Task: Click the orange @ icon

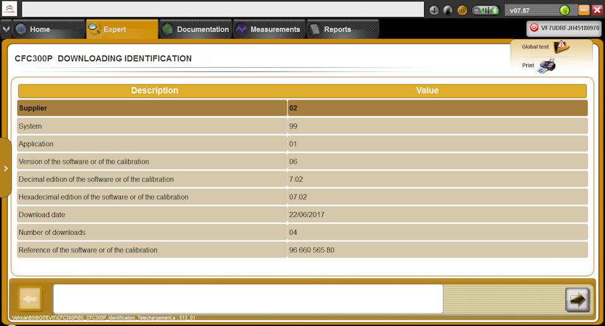Action: tap(462, 11)
